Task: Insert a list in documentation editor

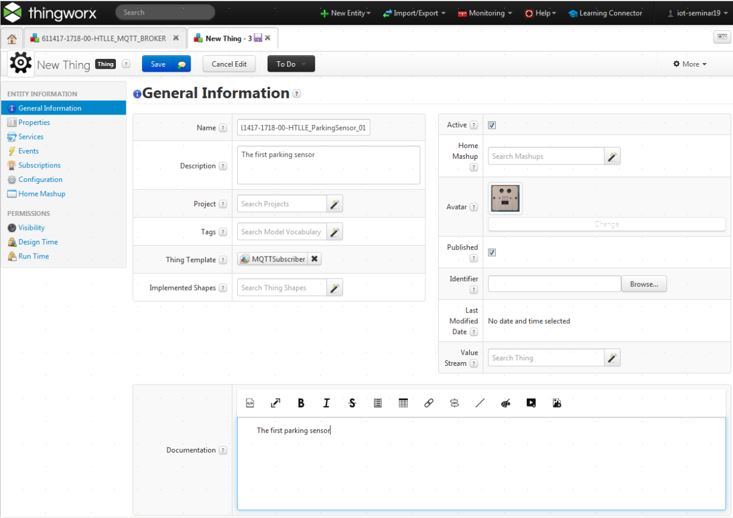Action: (x=377, y=403)
